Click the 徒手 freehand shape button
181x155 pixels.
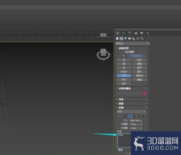(x=124, y=83)
